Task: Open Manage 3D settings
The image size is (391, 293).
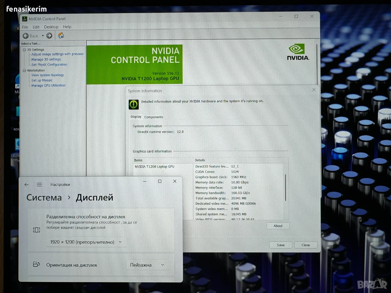Action: point(46,60)
